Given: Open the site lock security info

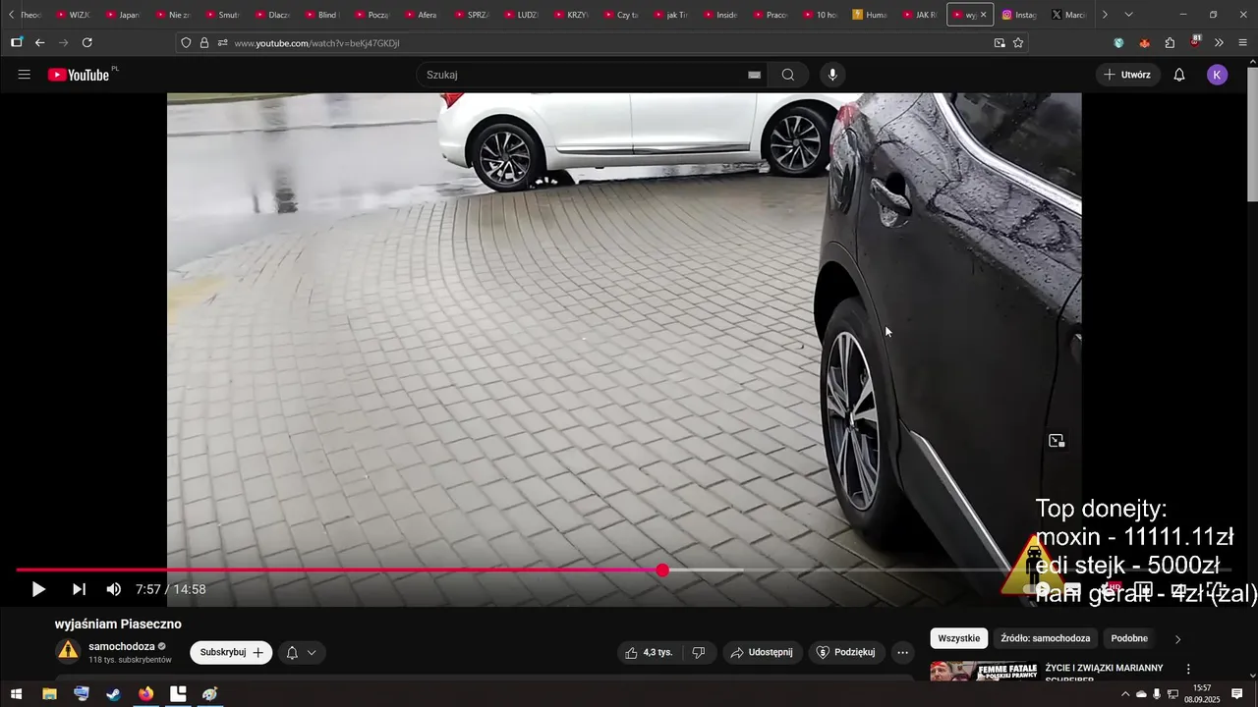Looking at the screenshot, I should (x=204, y=43).
